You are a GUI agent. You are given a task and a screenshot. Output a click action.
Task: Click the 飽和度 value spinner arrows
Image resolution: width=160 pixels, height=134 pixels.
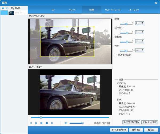coord(143,41)
